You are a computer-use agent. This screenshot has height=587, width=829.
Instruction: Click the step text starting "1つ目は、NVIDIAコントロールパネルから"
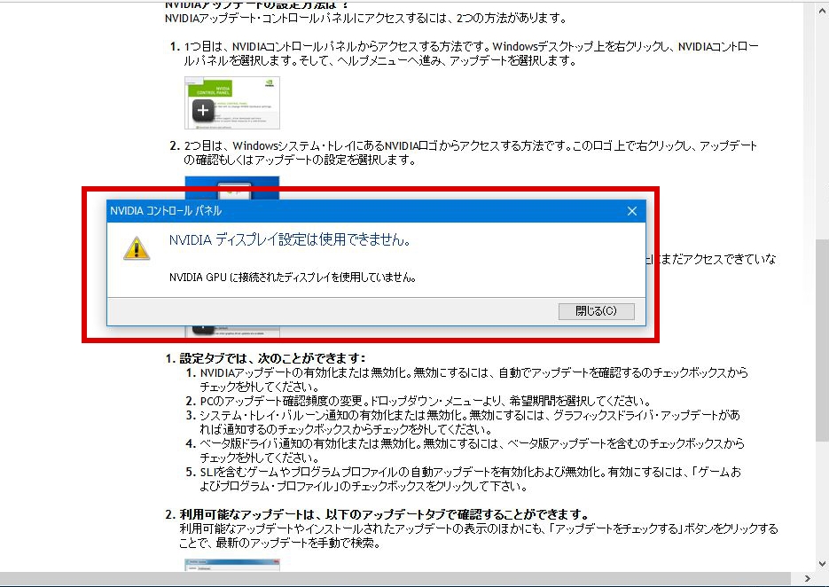click(471, 53)
